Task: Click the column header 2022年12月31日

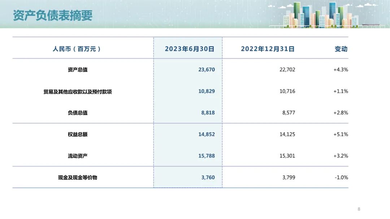Action: [x=268, y=49]
